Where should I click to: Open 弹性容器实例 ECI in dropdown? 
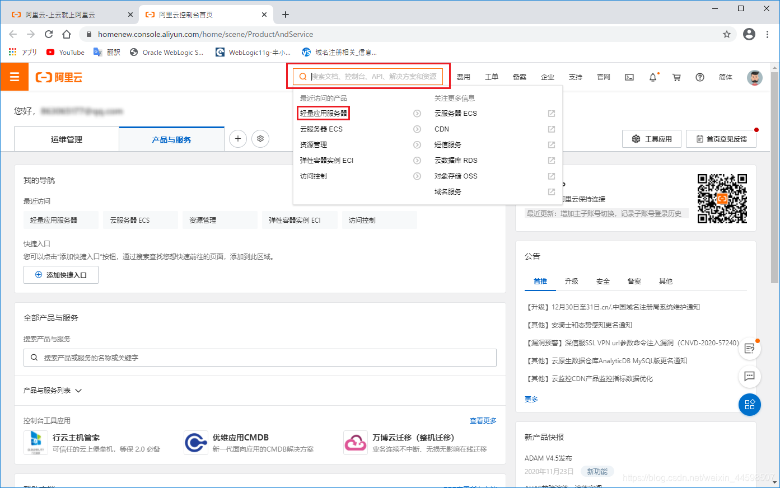click(x=327, y=160)
